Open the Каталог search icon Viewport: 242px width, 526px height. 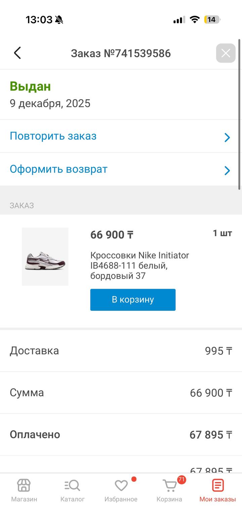pyautogui.click(x=72, y=486)
